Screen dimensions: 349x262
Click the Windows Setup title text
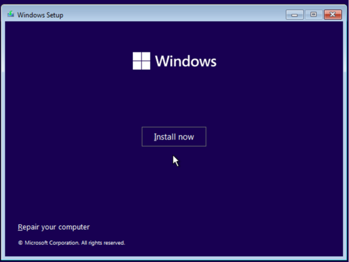click(x=41, y=15)
